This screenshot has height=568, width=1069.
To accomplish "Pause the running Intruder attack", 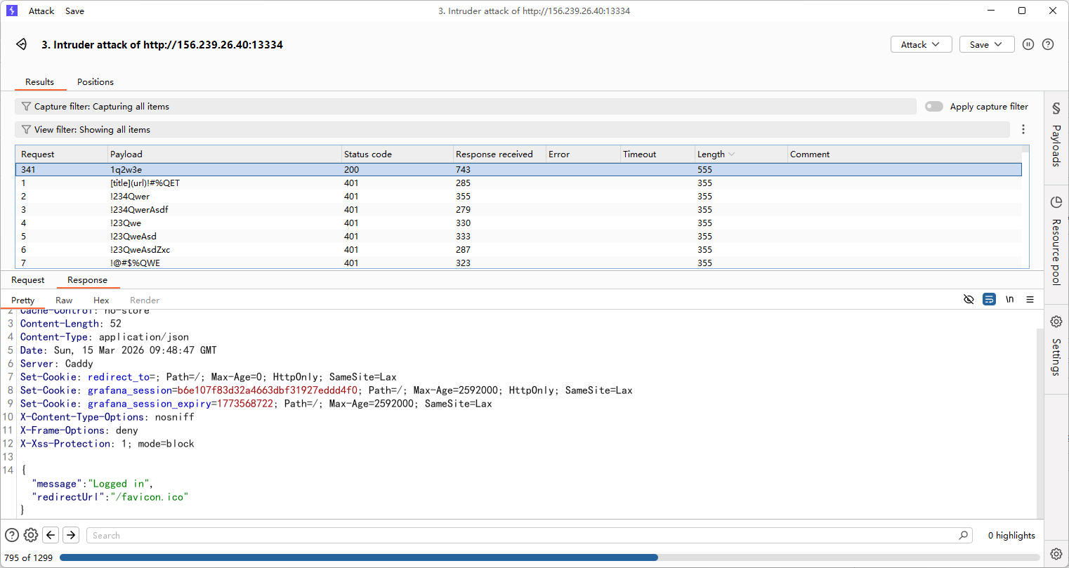I will [x=1028, y=44].
